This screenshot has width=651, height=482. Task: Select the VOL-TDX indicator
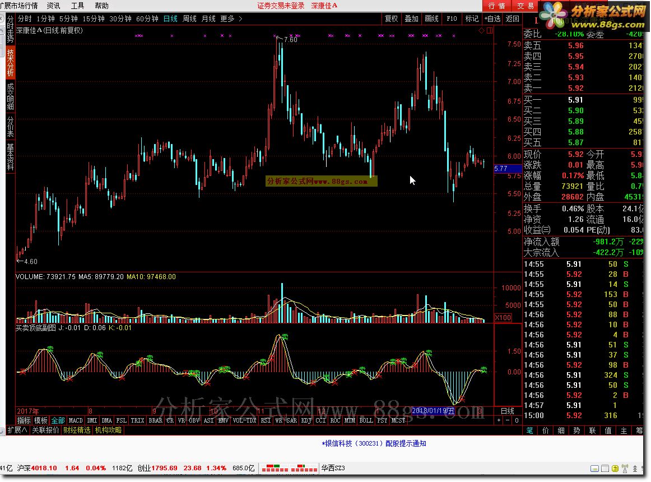coord(244,420)
